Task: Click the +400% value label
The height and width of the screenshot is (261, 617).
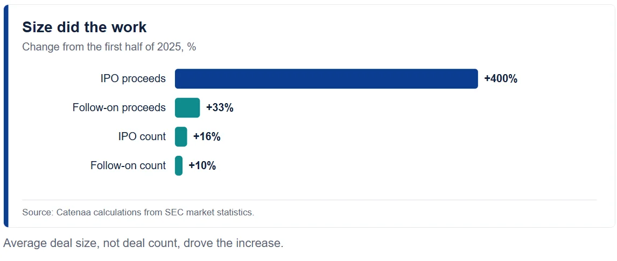Action: click(501, 79)
